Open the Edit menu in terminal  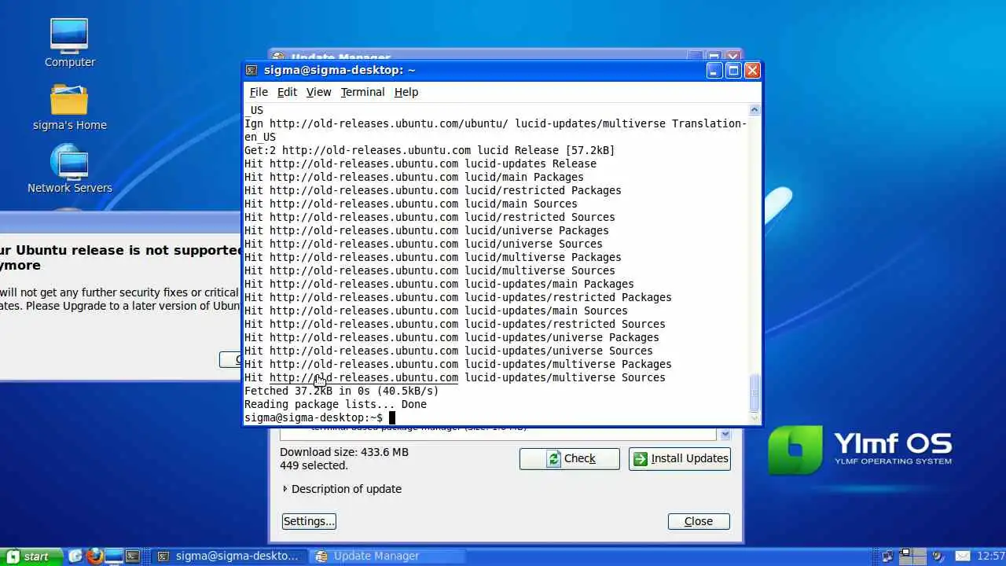(x=287, y=92)
